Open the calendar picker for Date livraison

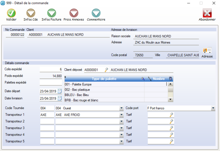point(60,98)
